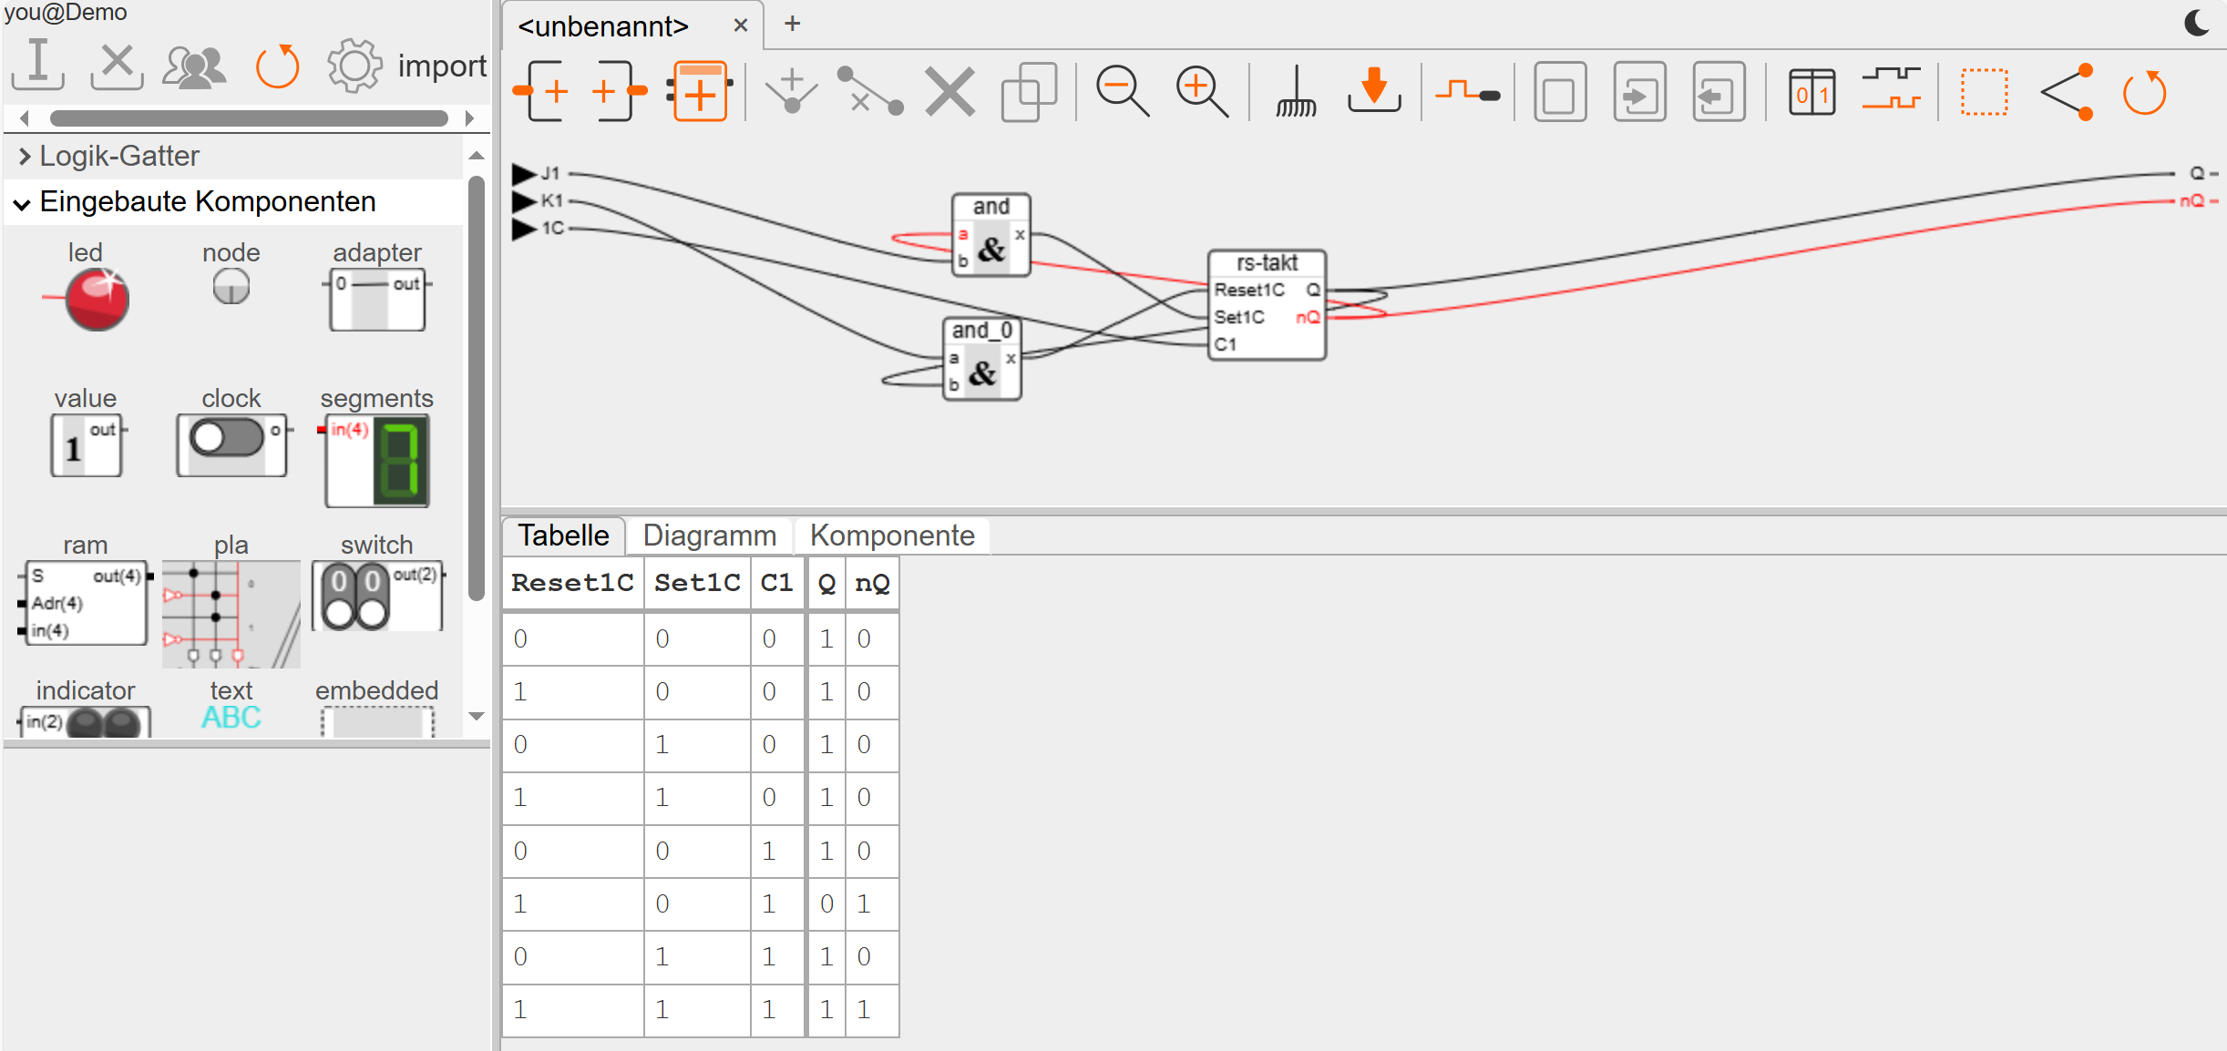
Task: Click the horizontal scrollbar in left panel
Action: (248, 118)
